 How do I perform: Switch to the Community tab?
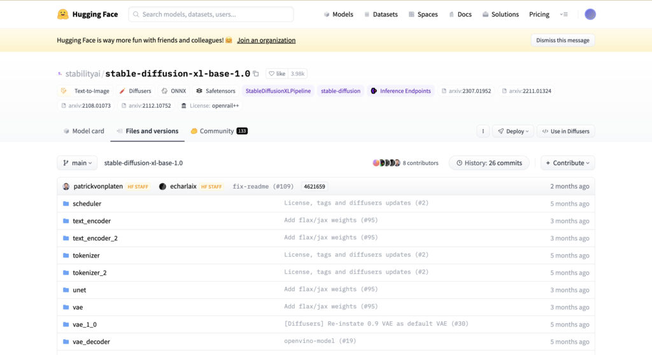tap(219, 131)
